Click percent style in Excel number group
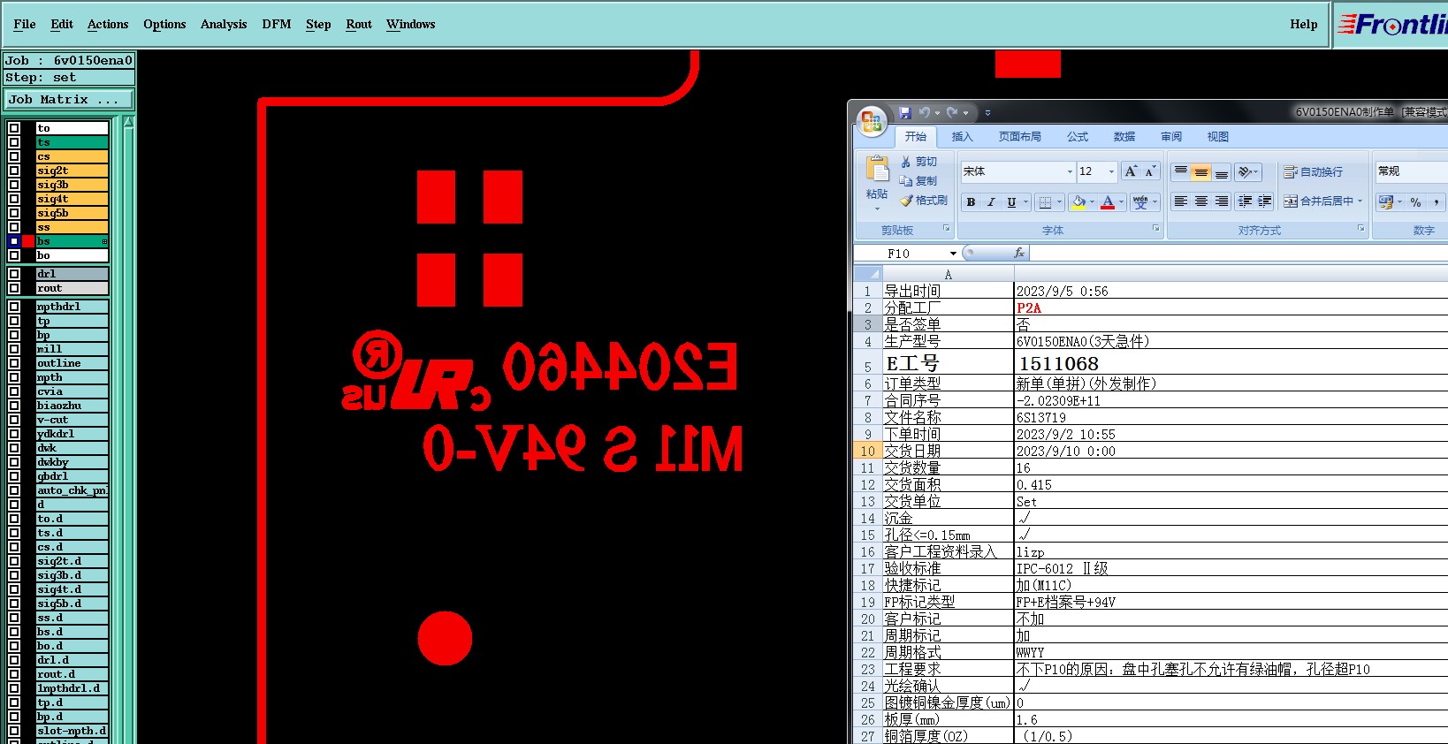Screen dimensions: 1448x744 tap(1415, 202)
